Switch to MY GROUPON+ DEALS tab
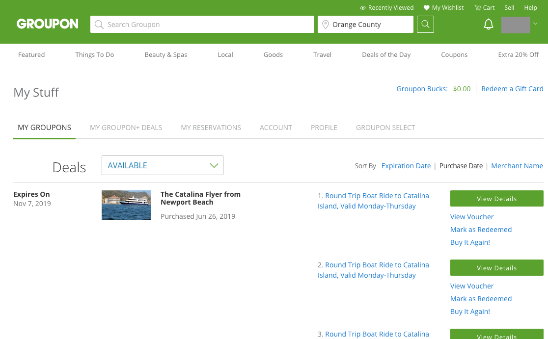 (126, 128)
